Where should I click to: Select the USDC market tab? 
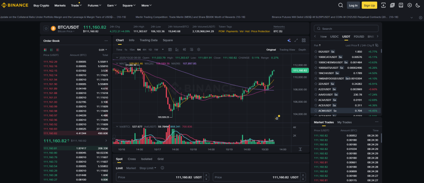(x=334, y=36)
